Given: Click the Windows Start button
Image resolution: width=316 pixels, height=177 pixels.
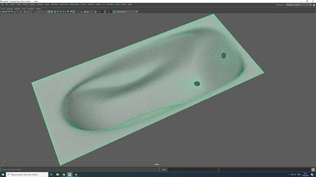Looking at the screenshot, I should click(3, 175).
